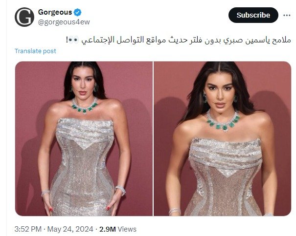This screenshot has height=236, width=296.
Task: Click the Views label beside 2.9M
Action: [x=127, y=229]
